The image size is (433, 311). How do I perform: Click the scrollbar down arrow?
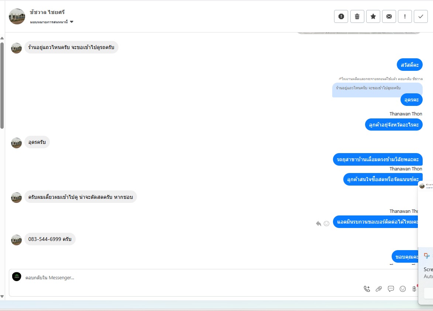tap(2, 297)
